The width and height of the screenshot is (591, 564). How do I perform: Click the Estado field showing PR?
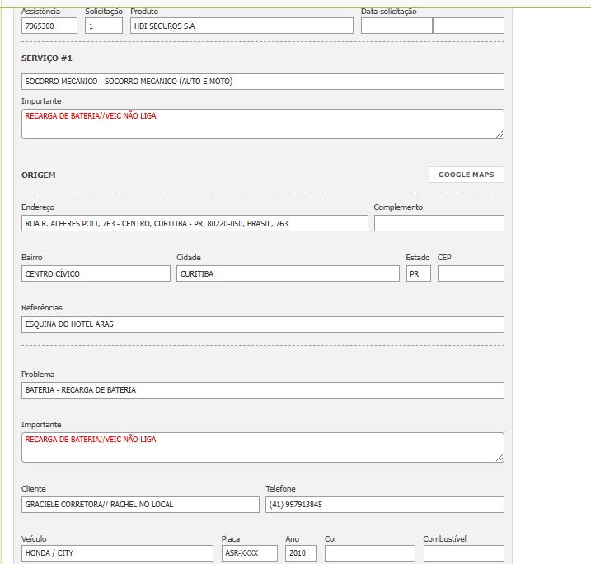(418, 273)
